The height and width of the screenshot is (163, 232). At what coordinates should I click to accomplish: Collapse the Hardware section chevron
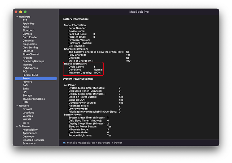[x=17, y=17]
